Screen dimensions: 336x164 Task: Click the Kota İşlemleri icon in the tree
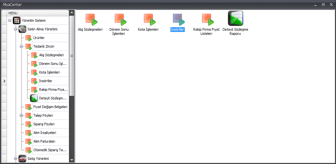coord(34,73)
